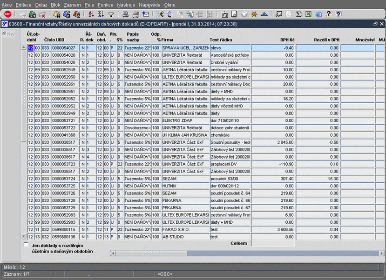This screenshot has width=386, height=280.
Task: Open the Nástroje menu
Action: pos(126,4)
